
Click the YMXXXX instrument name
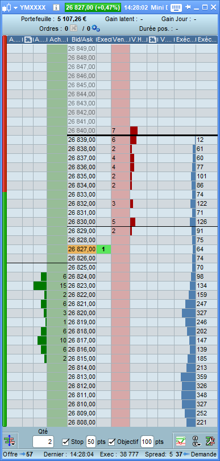click(33, 7)
